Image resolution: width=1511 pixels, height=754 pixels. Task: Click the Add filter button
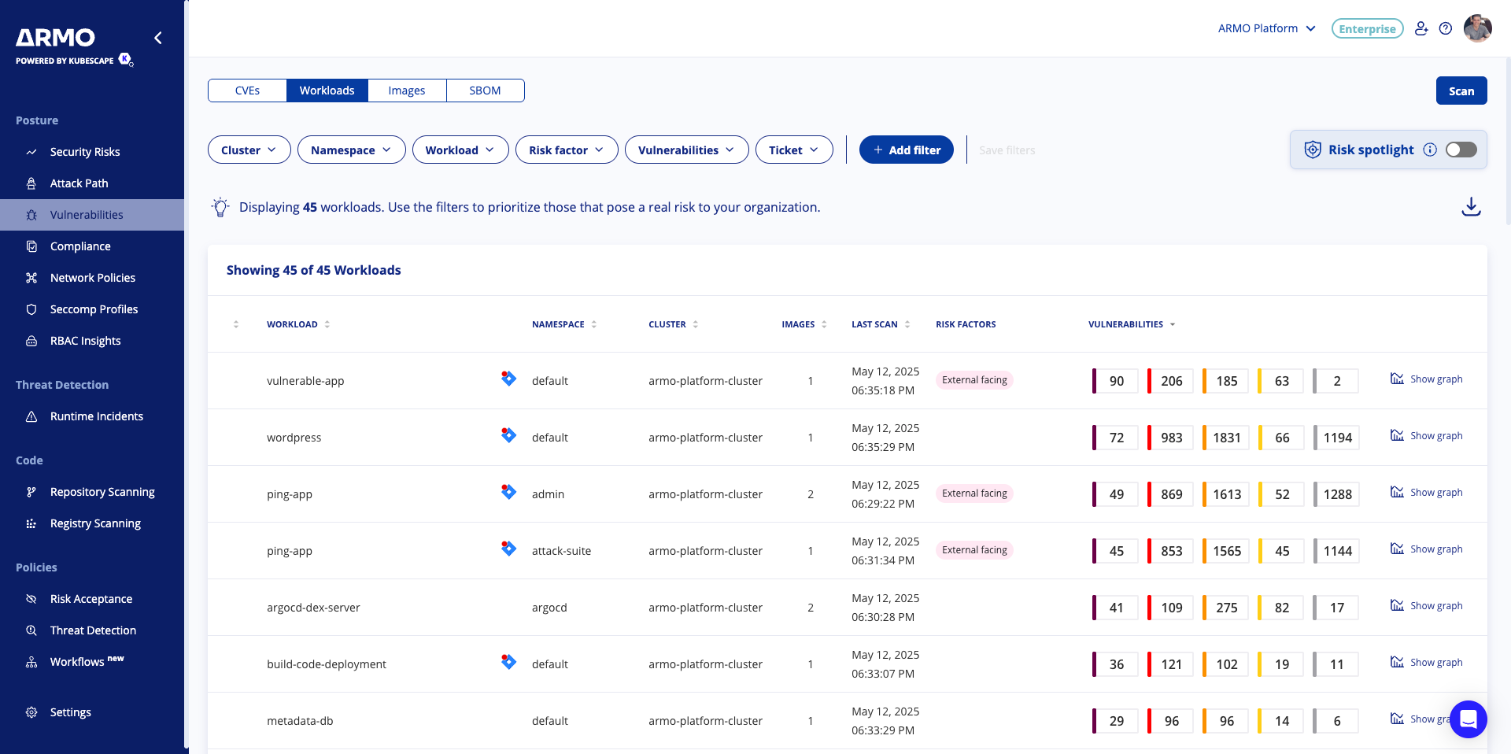click(x=907, y=150)
